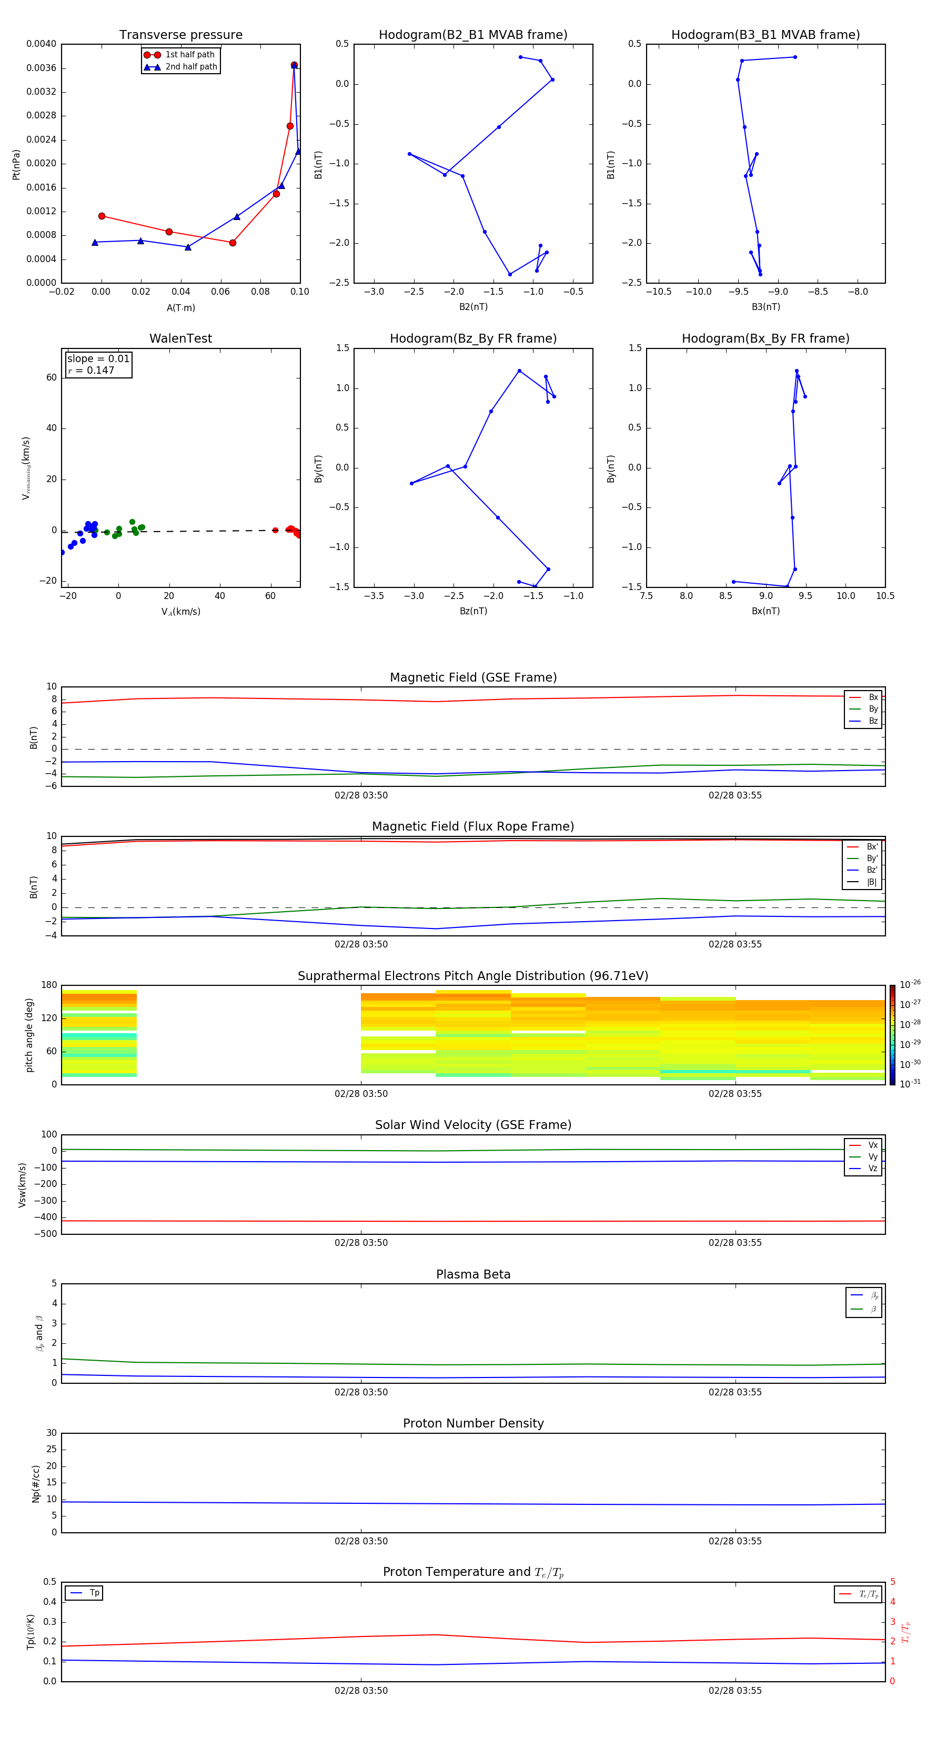Click the Hodogram(Bz_By FR frame) title
Screen dimensions: 947x1737
[x=473, y=338]
